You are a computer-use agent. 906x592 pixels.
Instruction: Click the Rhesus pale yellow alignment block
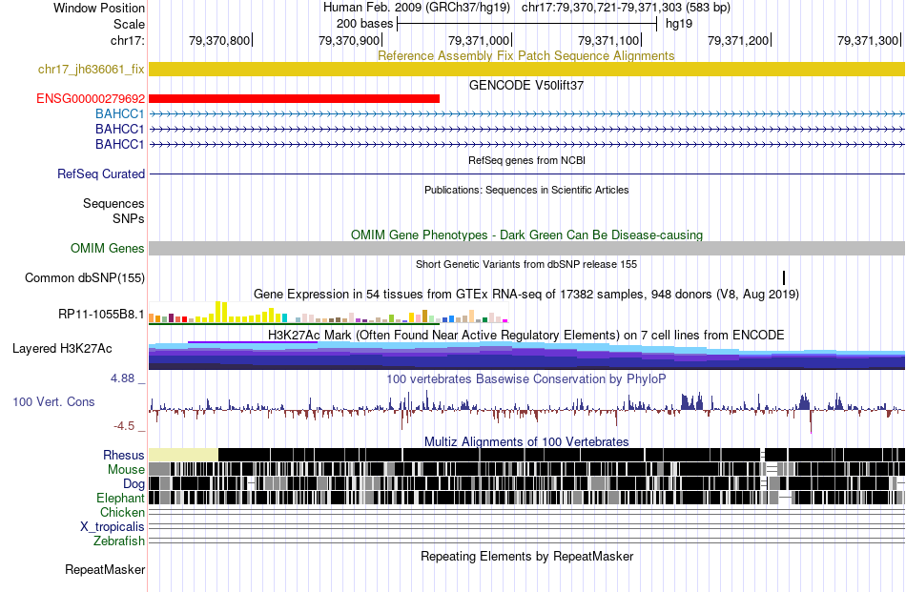click(184, 455)
